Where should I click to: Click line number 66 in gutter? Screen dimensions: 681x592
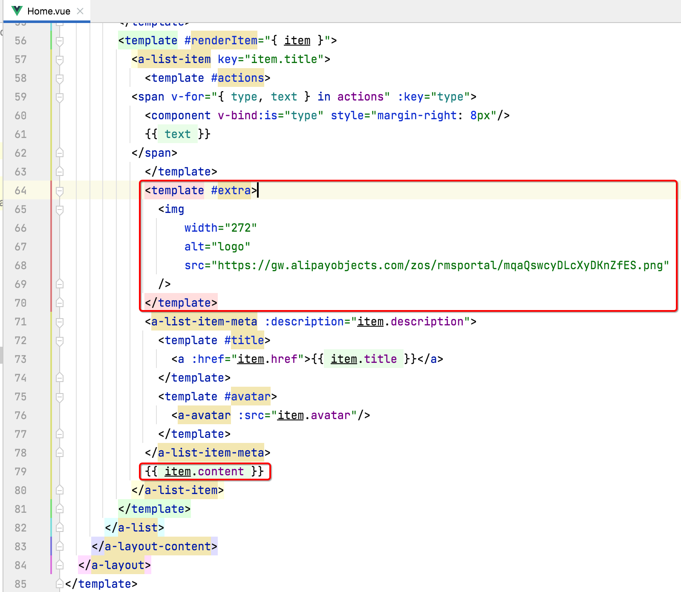20,228
